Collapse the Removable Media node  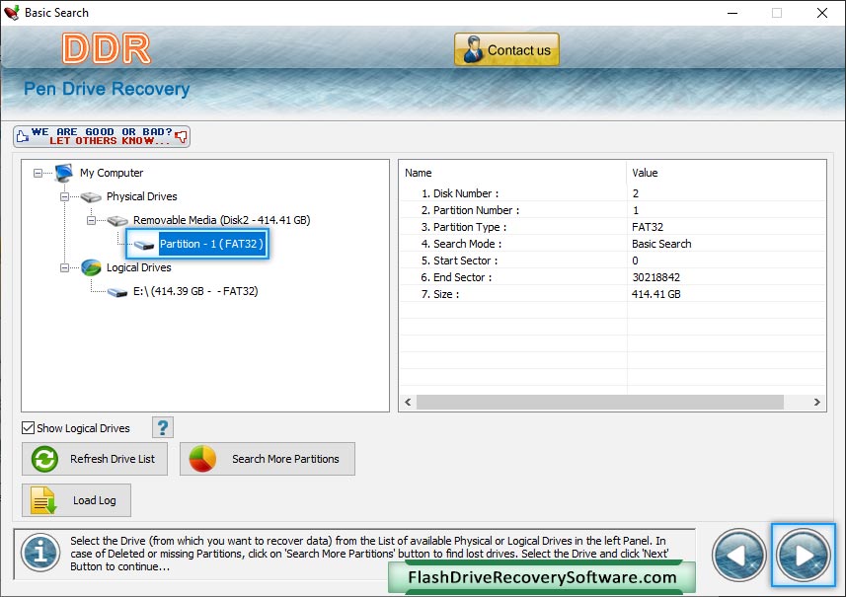(x=91, y=221)
